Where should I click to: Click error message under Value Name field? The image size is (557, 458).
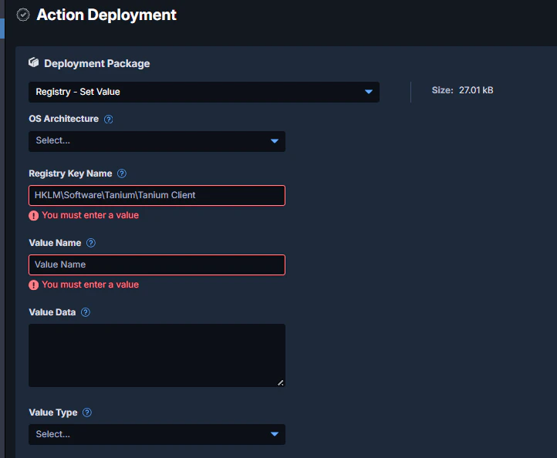coord(90,285)
